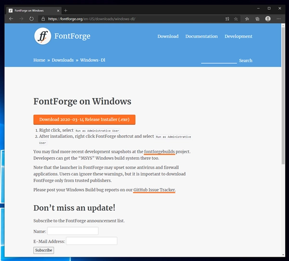Open the browser Settings and more menu

point(278,19)
